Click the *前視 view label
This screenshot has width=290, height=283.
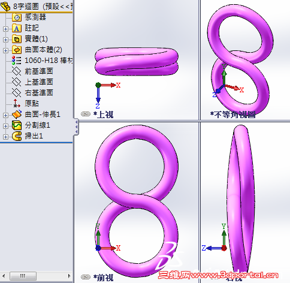103,278
